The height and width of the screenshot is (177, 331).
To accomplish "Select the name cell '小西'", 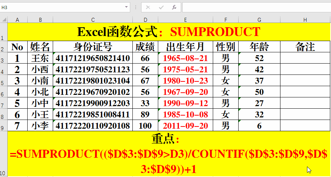I will click(x=40, y=69).
